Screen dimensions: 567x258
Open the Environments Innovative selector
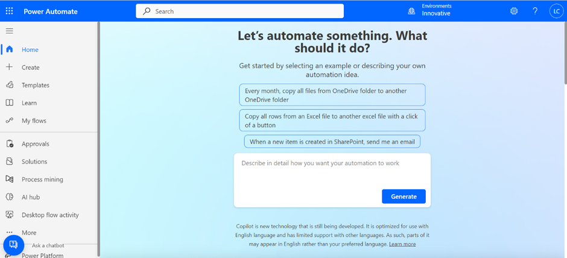429,10
